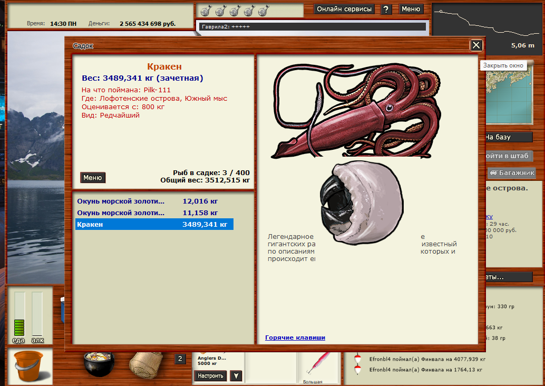This screenshot has height=386, width=545.
Task: Open the top-right Меню button
Action: pos(411,9)
